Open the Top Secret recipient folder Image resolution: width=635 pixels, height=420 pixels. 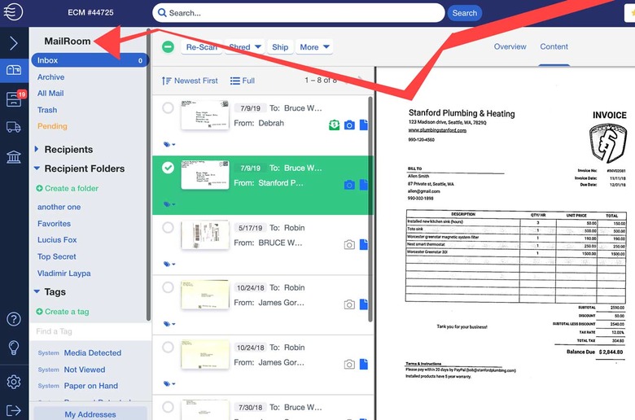tap(57, 256)
